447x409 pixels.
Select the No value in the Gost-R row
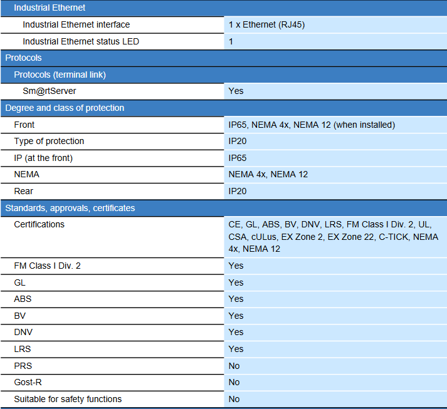[234, 382]
